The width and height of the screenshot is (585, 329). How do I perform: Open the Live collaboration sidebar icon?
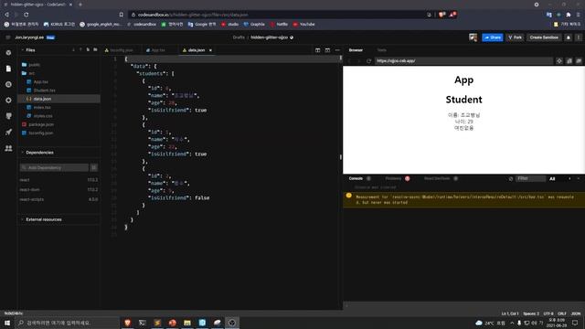8,148
